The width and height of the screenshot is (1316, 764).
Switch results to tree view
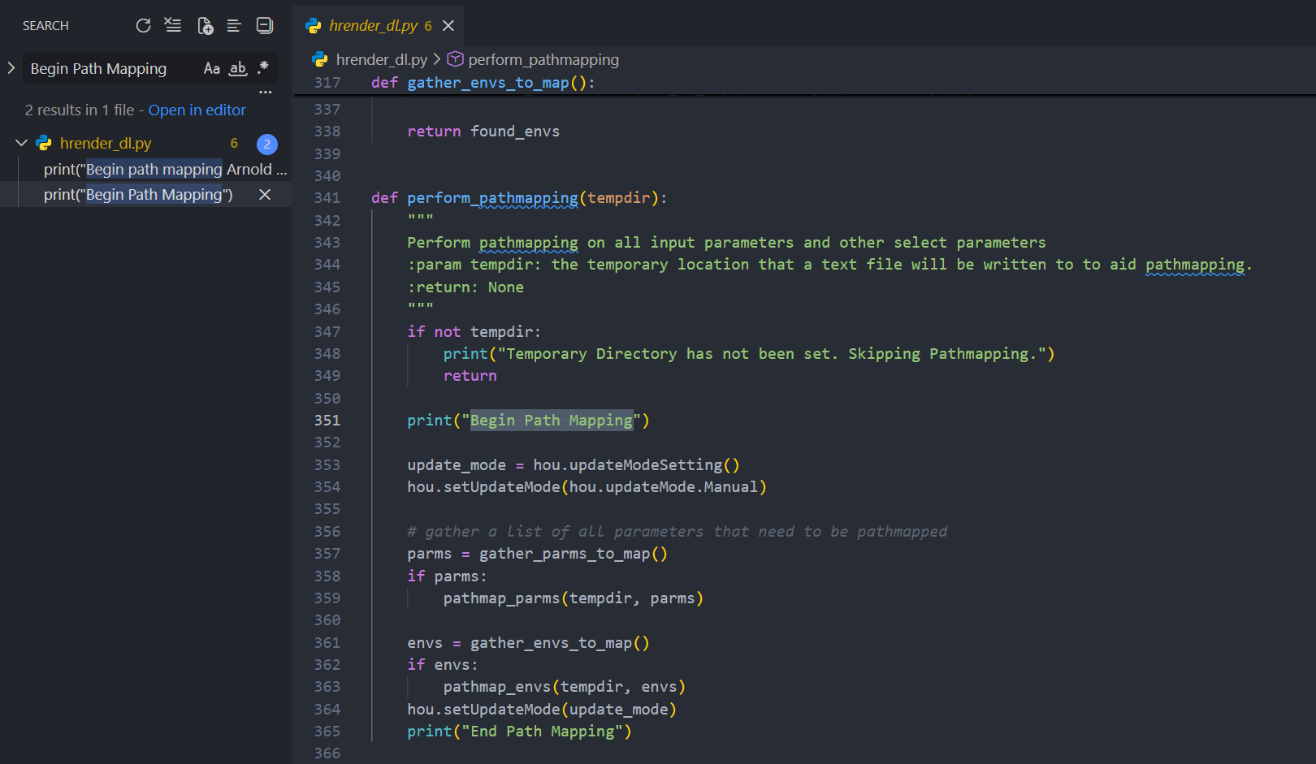pos(234,26)
